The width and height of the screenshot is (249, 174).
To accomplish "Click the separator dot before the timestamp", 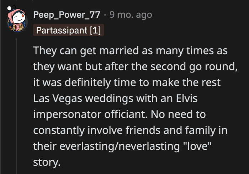I will pos(105,15).
